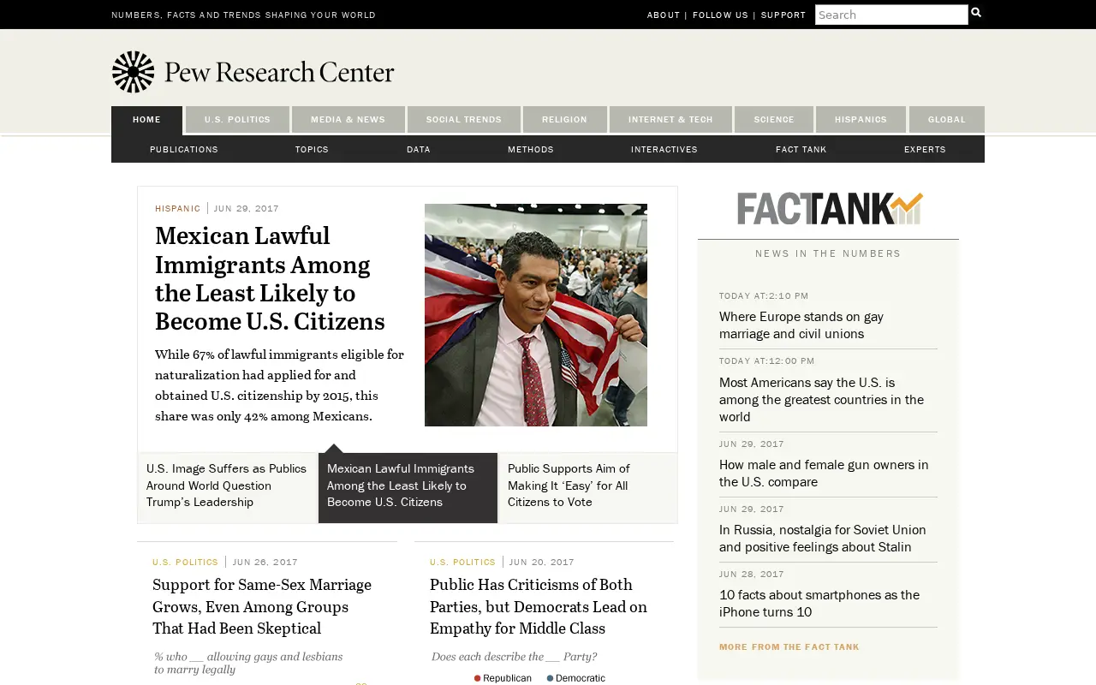Screen dimensions: 1096x685
Task: Open Most Americans say U.S. is greatest story
Action: click(821, 400)
